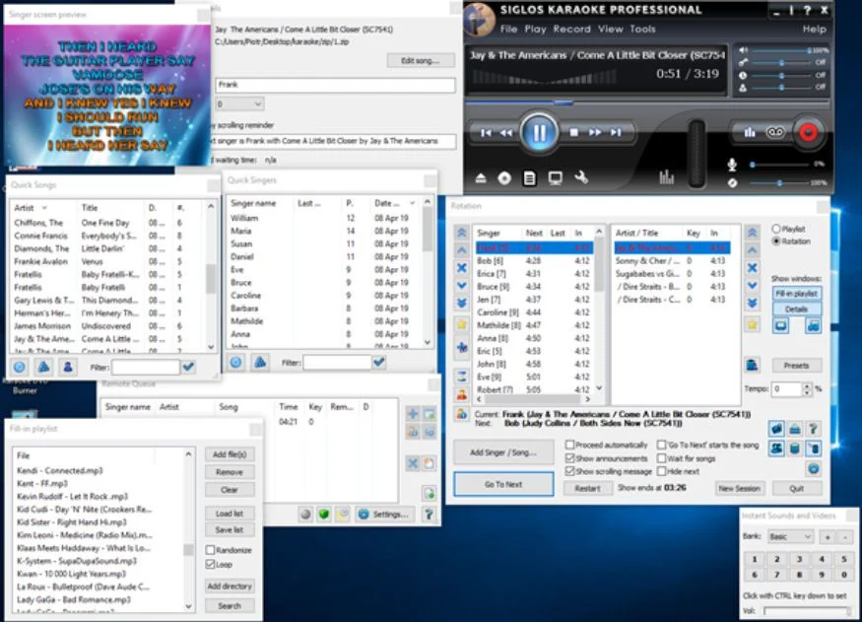Image resolution: width=862 pixels, height=622 pixels.
Task: Click the Edit song... button
Action: 420,61
